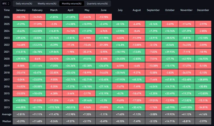Click the 2015 January cell -33.05%
This screenshot has width=214, height=126.
pos(21,93)
